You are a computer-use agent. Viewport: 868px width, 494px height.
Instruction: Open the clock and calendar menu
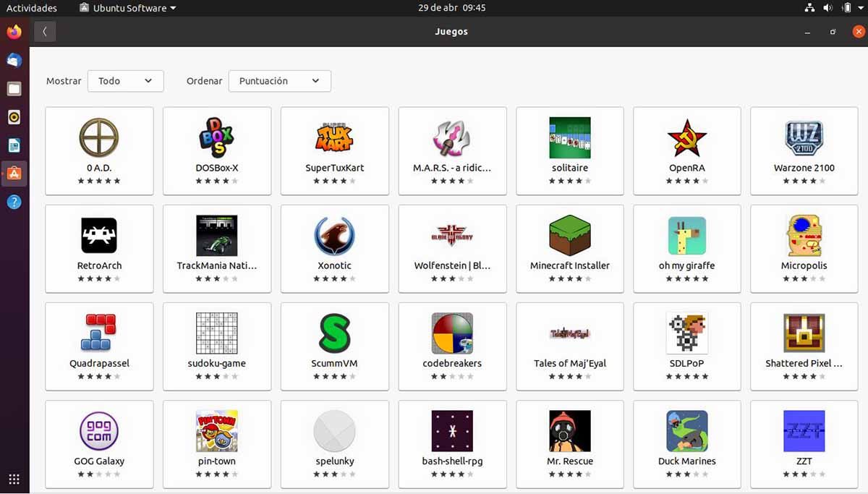(452, 8)
